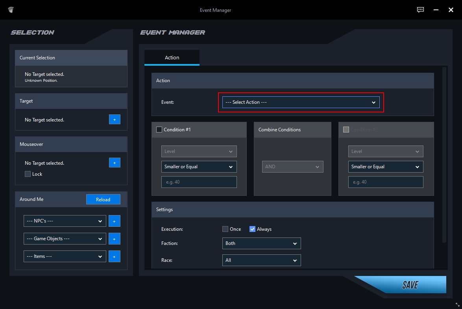Add selected Item with the plus button

coord(115,256)
